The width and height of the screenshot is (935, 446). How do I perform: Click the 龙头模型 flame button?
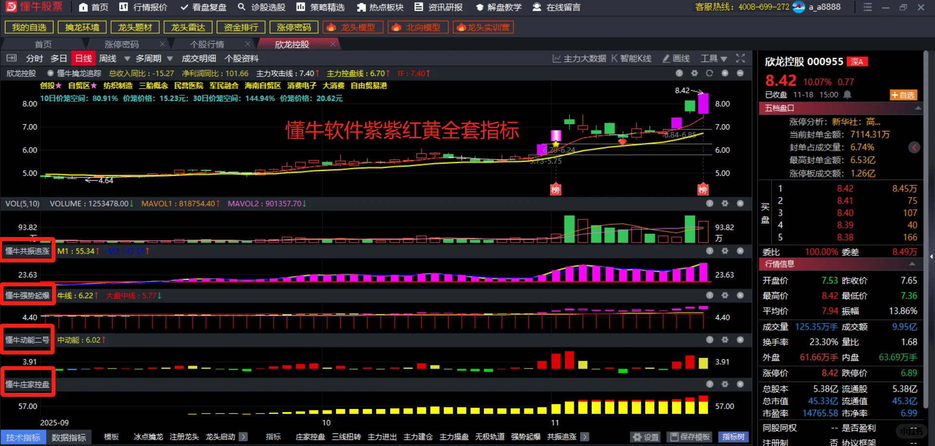point(353,27)
